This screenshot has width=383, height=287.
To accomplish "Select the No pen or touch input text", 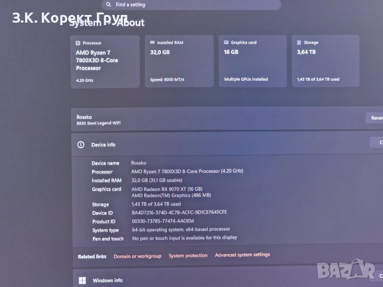I will [185, 238].
